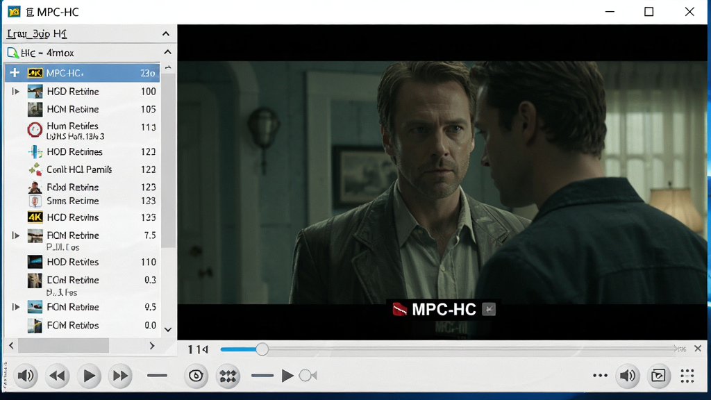Click the Snns Retime icon
Viewport: 711px width, 400px height.
click(x=35, y=201)
